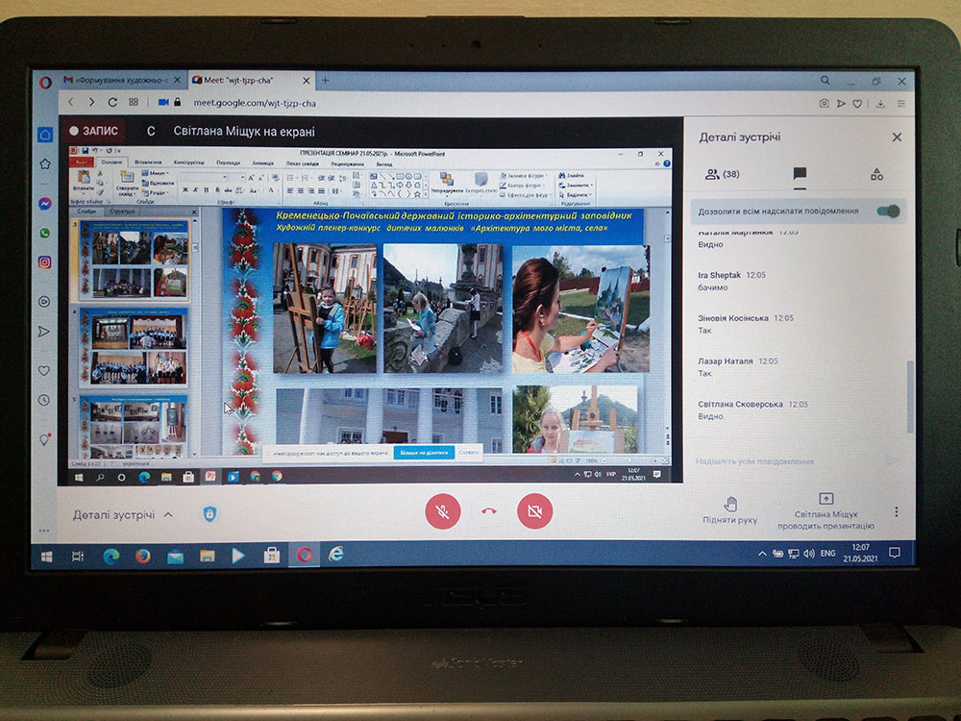Click the «ЗАПИС» recording indicator
The height and width of the screenshot is (721, 961).
click(94, 131)
